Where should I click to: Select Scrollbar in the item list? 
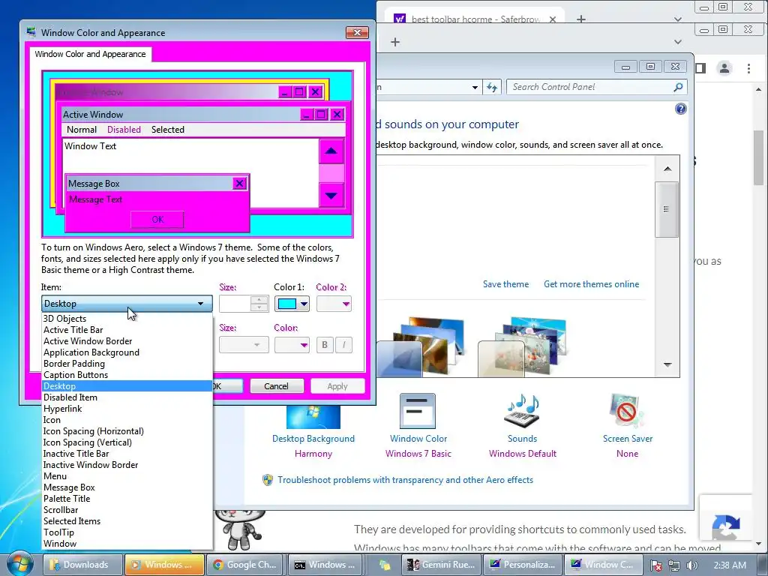coord(127,510)
